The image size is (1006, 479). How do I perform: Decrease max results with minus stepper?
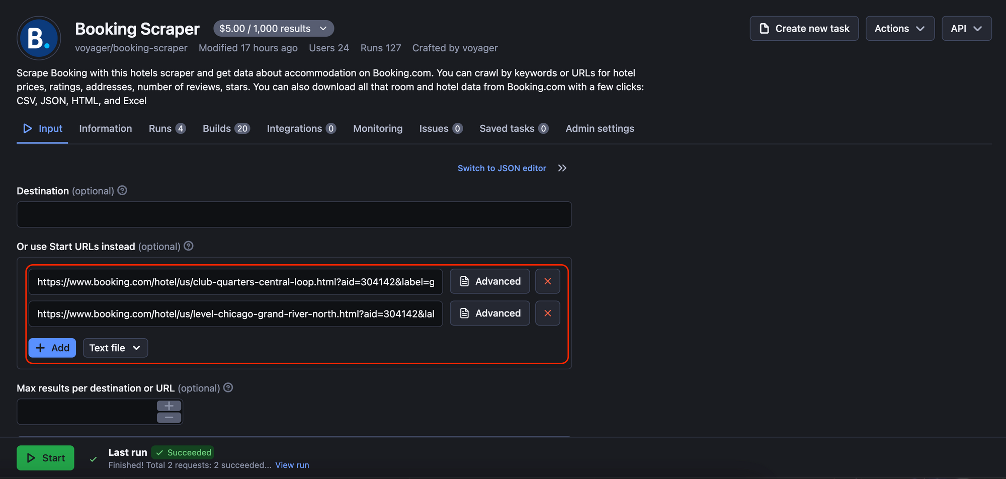(169, 418)
